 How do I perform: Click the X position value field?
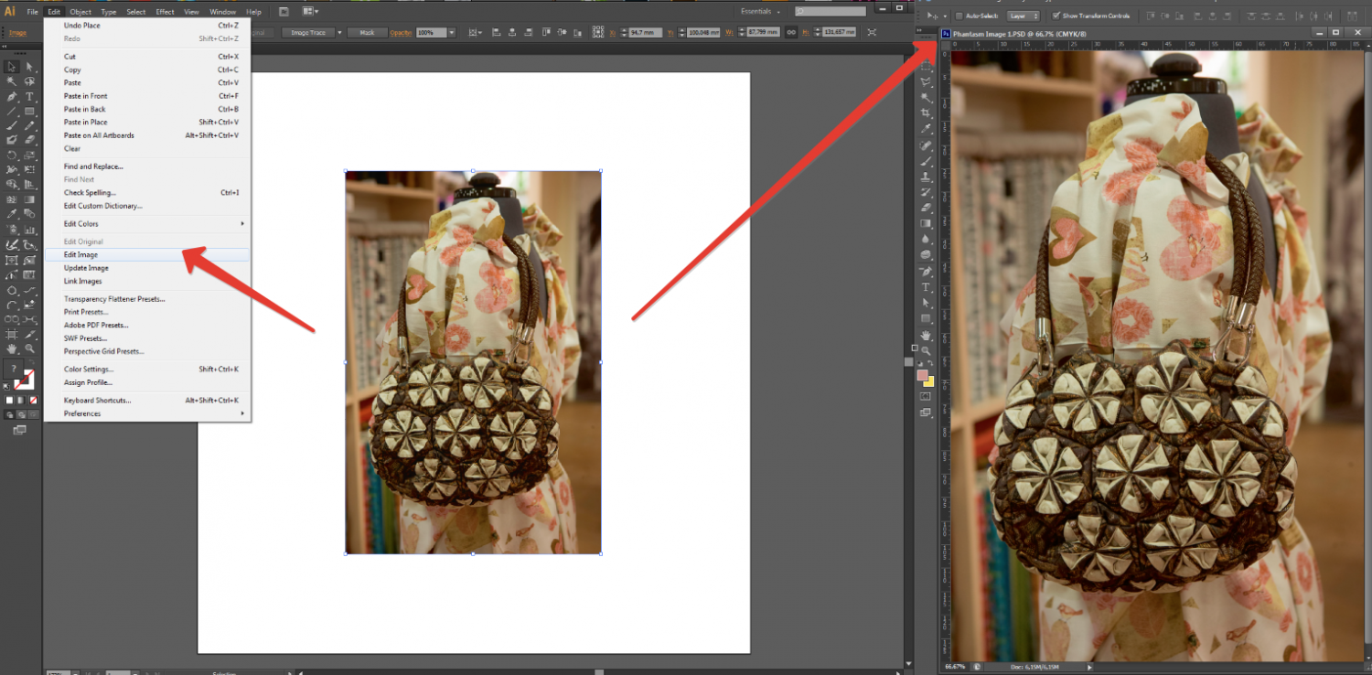(x=647, y=32)
